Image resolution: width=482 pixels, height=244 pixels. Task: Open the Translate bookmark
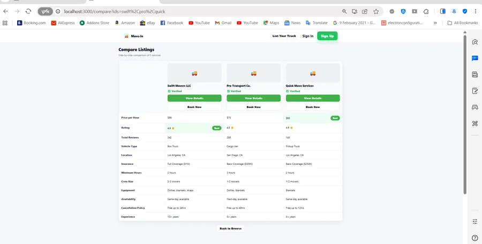click(317, 22)
